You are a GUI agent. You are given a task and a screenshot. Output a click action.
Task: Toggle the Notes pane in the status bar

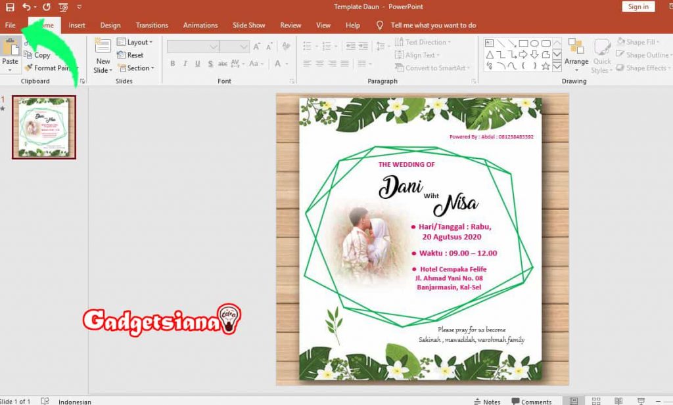pyautogui.click(x=486, y=401)
